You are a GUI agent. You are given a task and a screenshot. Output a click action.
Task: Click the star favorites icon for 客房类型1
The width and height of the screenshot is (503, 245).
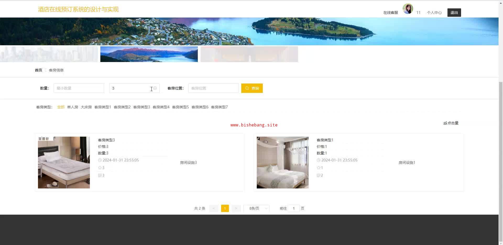pos(318,168)
